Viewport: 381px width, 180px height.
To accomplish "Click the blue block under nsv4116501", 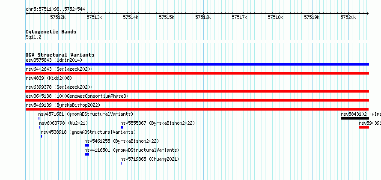I will [87, 154].
